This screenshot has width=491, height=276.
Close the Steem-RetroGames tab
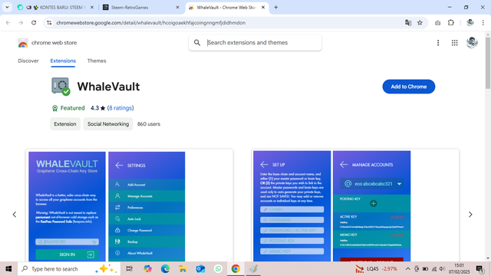[x=177, y=8]
